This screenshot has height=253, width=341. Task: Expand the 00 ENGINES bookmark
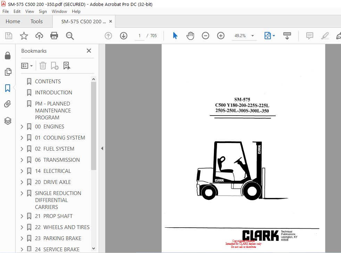click(x=22, y=126)
